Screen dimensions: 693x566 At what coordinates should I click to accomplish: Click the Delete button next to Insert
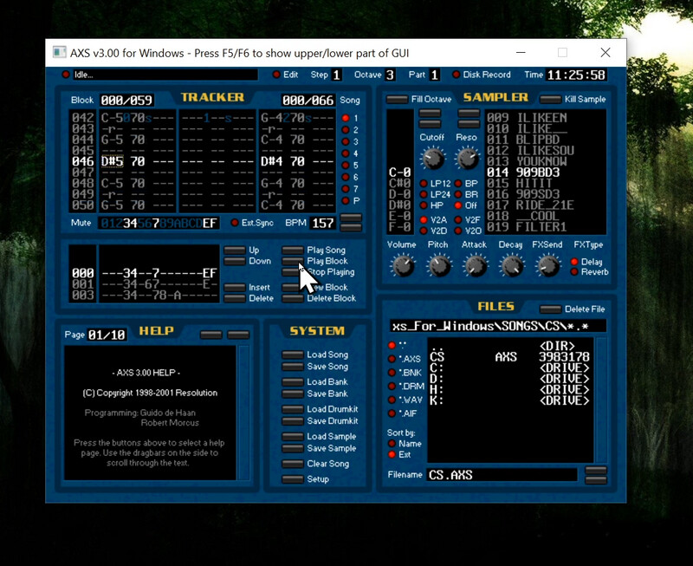point(234,298)
